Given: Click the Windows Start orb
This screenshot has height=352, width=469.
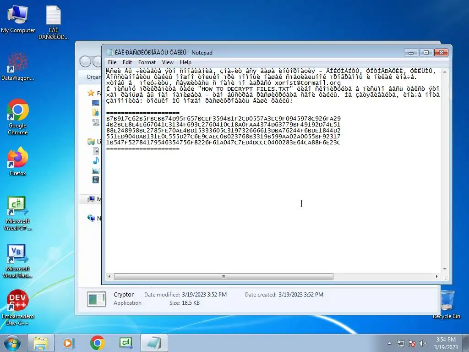Looking at the screenshot, I should point(12,343).
